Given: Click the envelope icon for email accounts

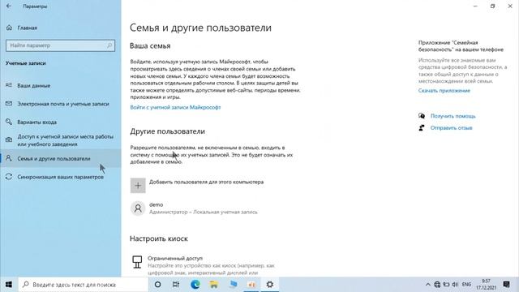Looking at the screenshot, I should click(x=9, y=104).
